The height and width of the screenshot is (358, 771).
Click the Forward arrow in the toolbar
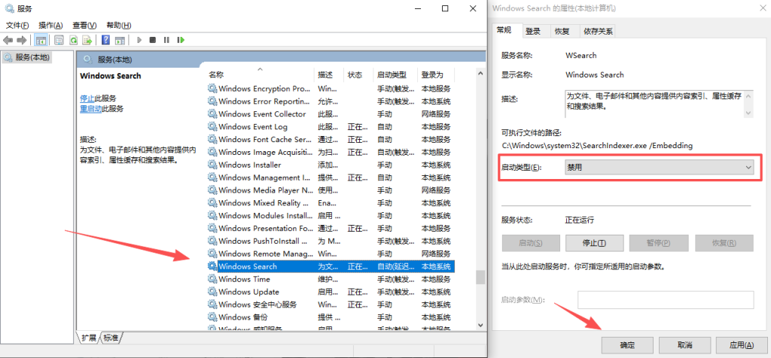(x=22, y=40)
